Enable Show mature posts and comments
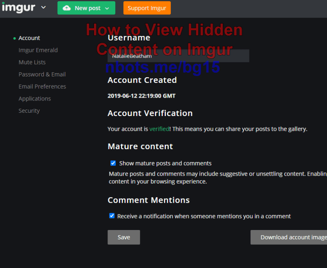The image size is (327, 268). [113, 163]
